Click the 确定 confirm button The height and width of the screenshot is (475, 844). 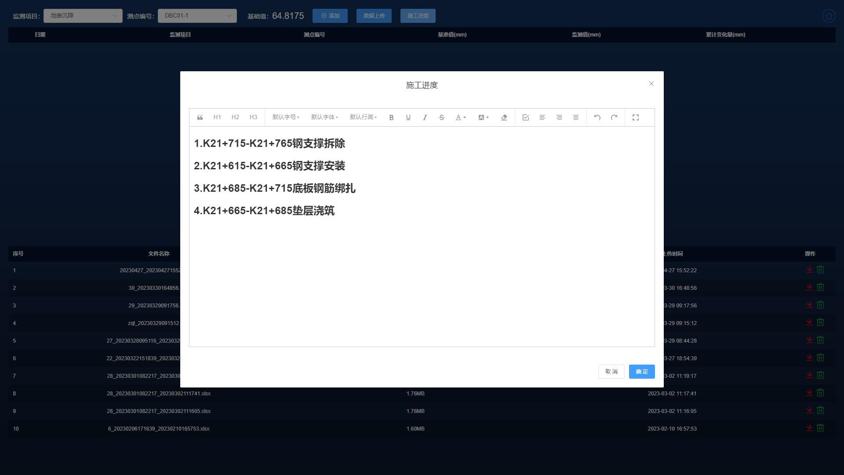(x=641, y=372)
